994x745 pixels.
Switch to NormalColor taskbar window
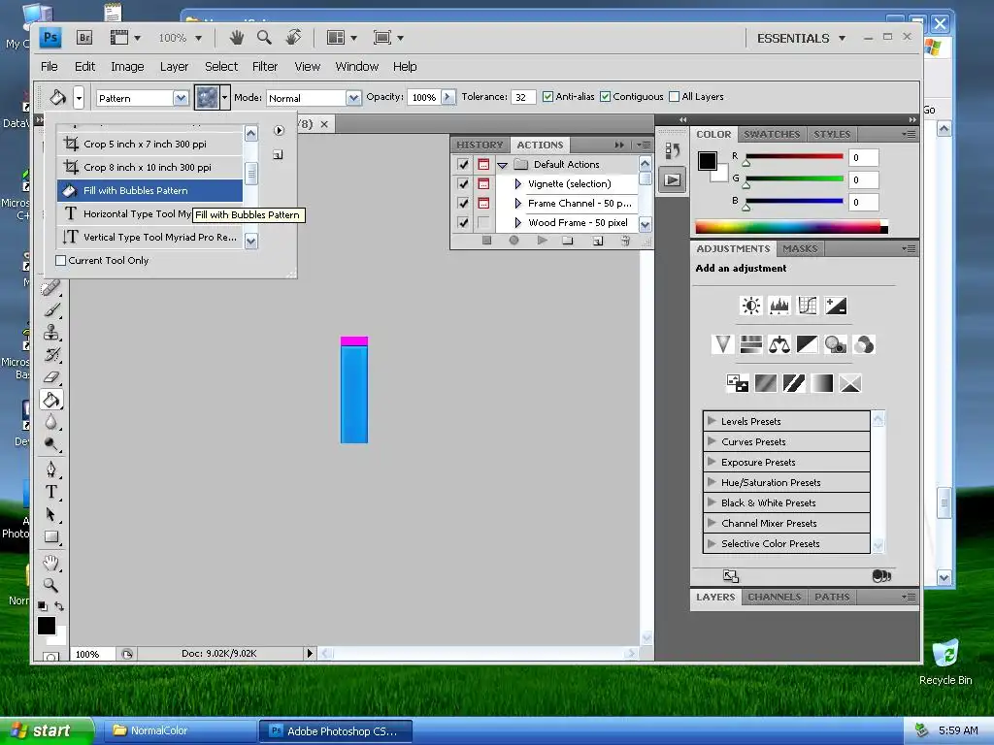tap(180, 730)
